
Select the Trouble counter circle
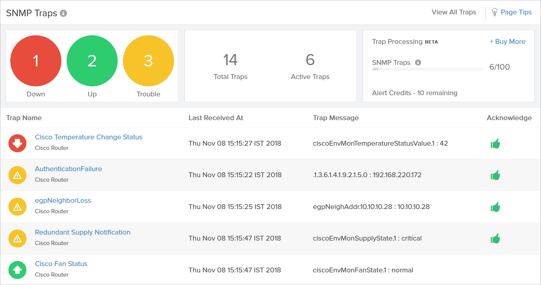click(148, 61)
